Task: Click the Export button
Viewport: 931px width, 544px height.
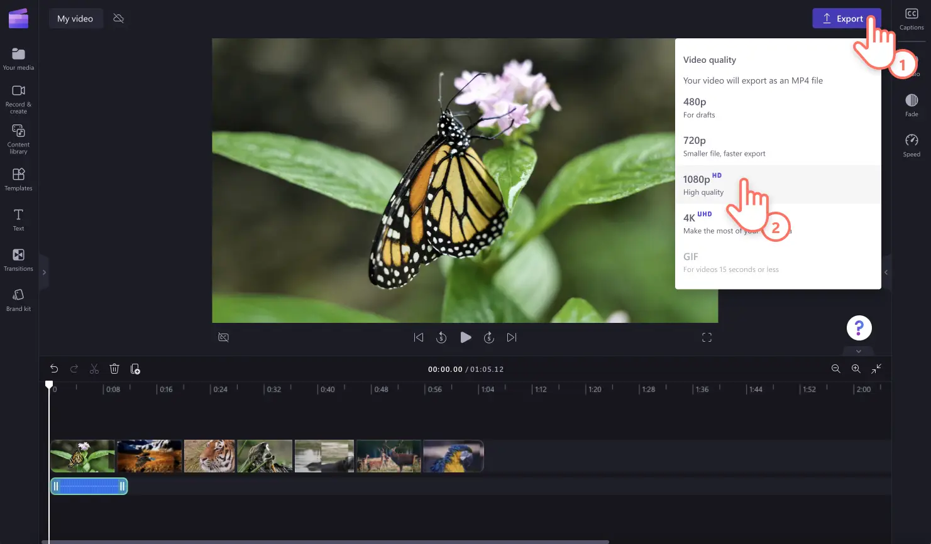Action: [x=846, y=18]
